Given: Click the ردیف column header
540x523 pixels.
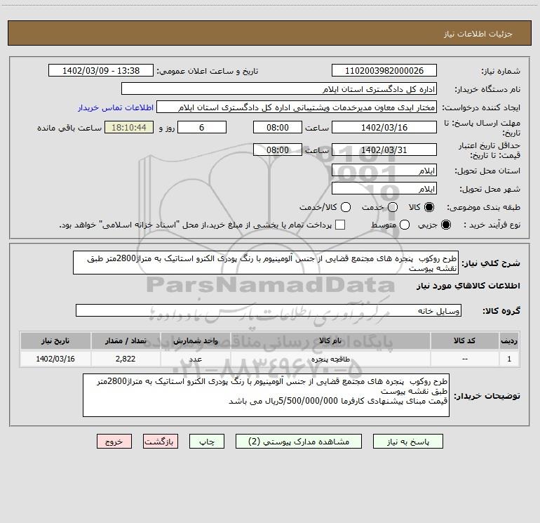Looking at the screenshot, I should tap(509, 340).
